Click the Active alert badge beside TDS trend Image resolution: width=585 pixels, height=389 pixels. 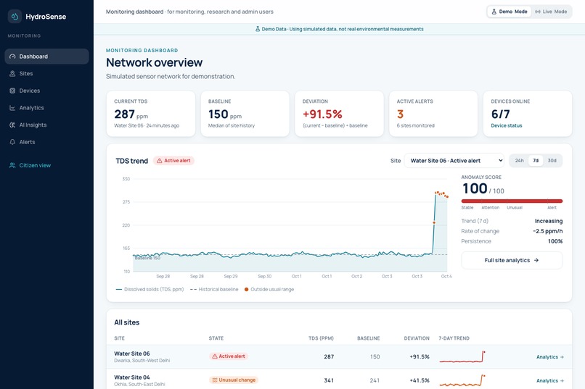(x=173, y=161)
